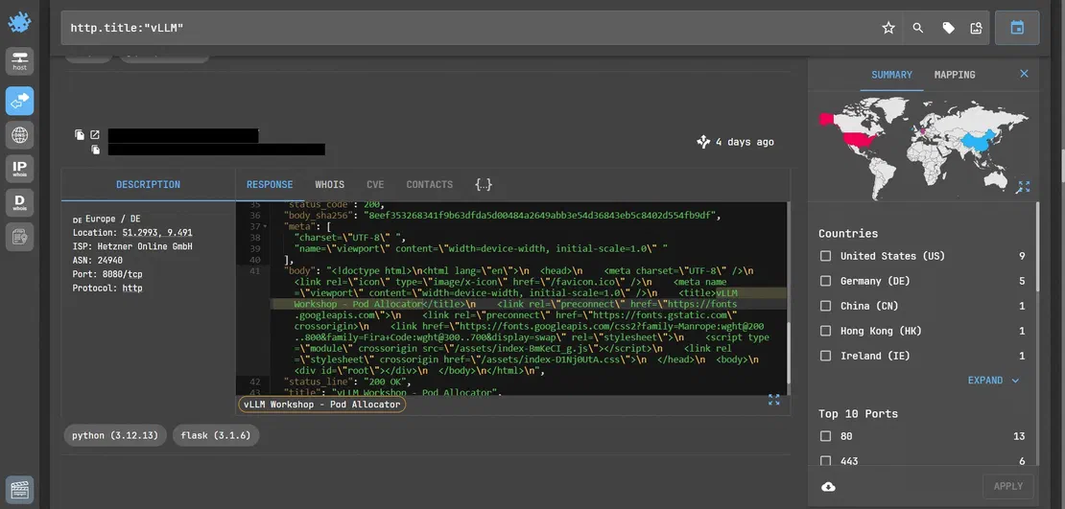Expand the response code viewer fullscreen

pyautogui.click(x=773, y=400)
